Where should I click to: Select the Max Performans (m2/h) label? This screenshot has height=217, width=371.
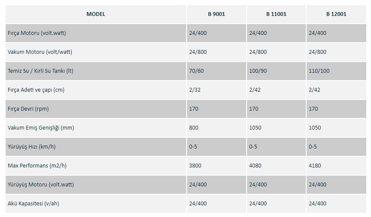(x=37, y=166)
